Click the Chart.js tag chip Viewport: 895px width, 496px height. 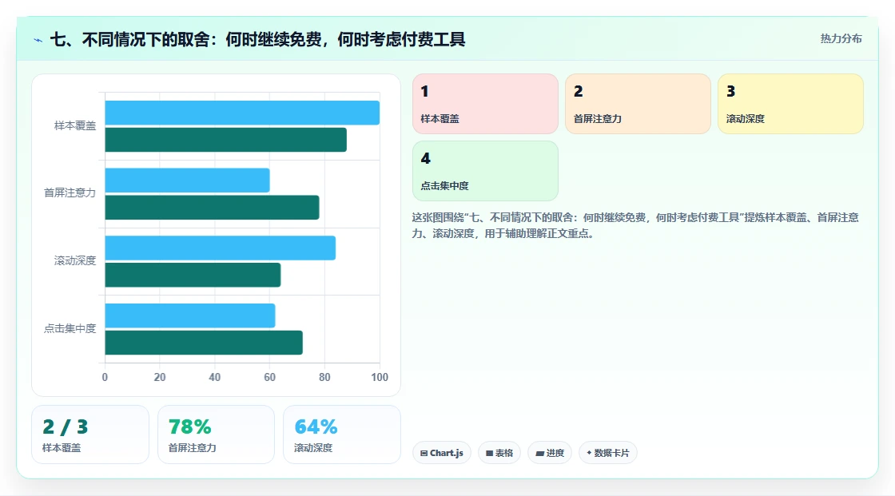tap(442, 453)
